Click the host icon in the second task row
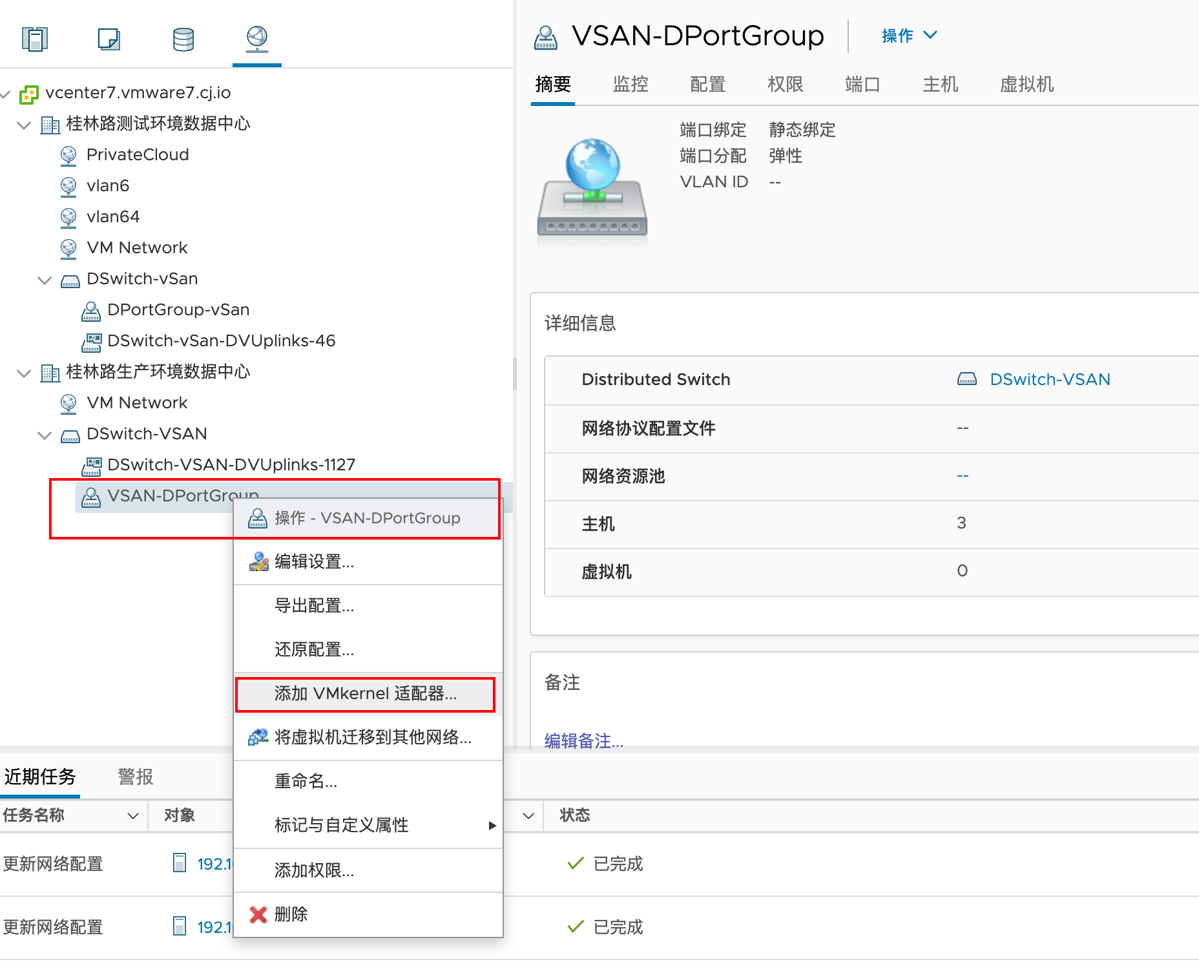 pyautogui.click(x=180, y=926)
